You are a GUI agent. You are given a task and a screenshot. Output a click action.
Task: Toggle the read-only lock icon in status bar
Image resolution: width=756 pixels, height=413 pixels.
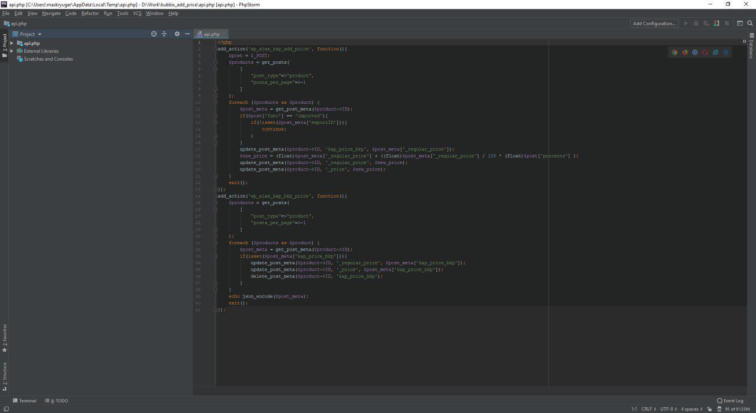(709, 409)
